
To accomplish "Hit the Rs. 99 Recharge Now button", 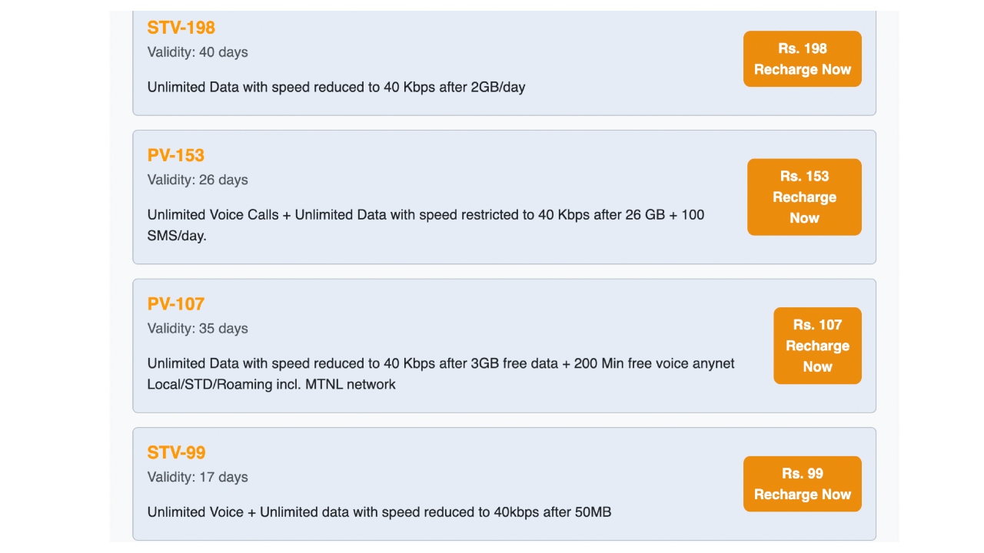I will click(x=802, y=484).
